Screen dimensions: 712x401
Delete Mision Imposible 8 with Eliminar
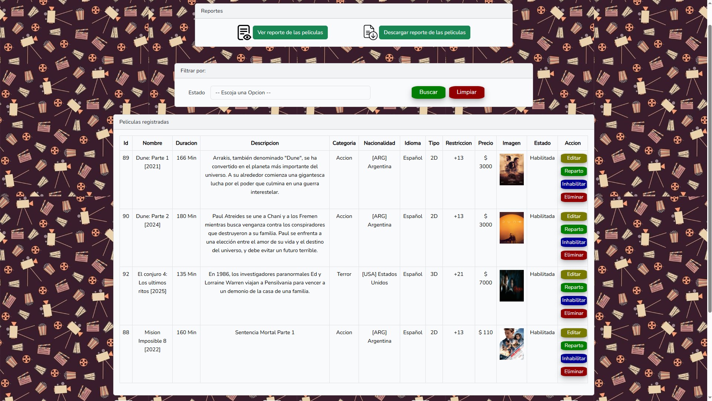coord(574,372)
